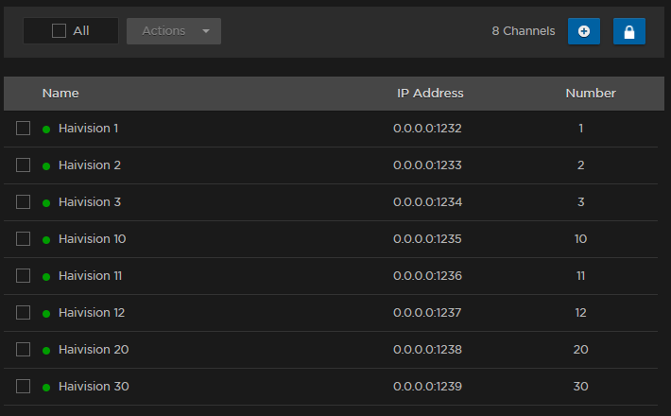Sort by the Name column header
This screenshot has width=671, height=416.
click(x=60, y=94)
